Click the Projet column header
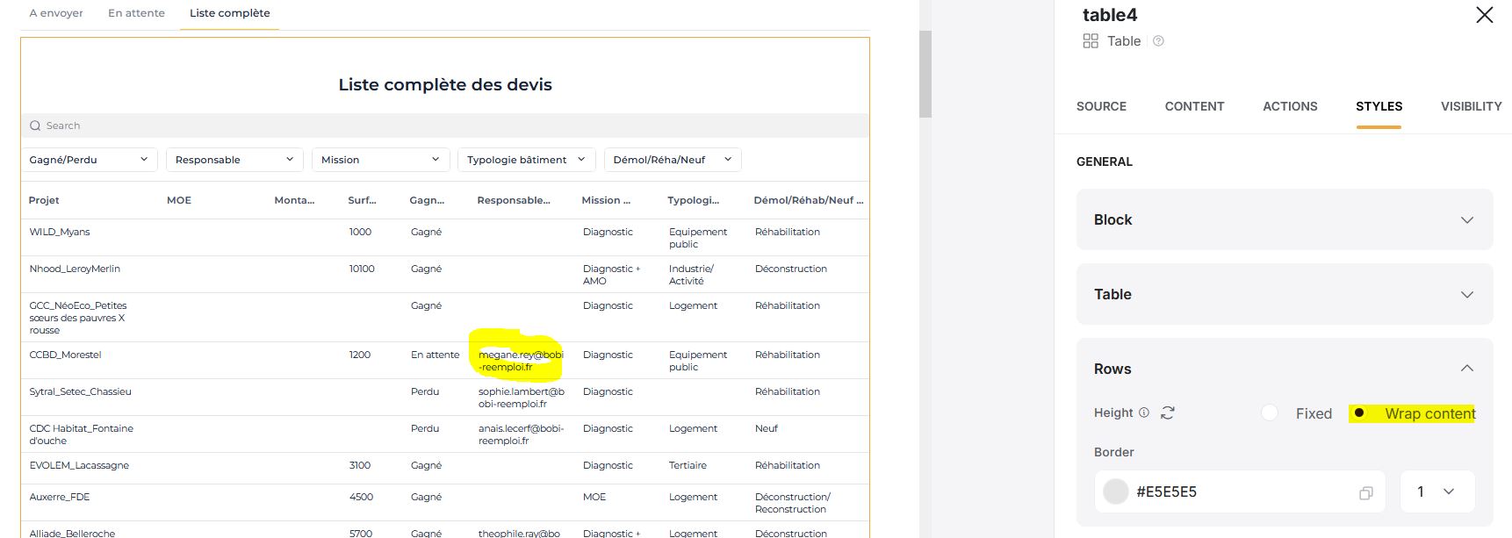Screen dimensions: 1512x538 coord(44,200)
